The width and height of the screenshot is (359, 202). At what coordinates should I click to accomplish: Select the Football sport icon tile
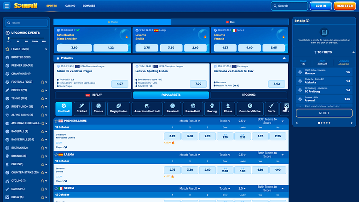(x=64, y=109)
